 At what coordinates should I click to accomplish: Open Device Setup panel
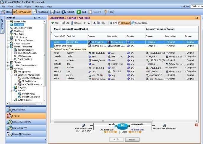26,110
